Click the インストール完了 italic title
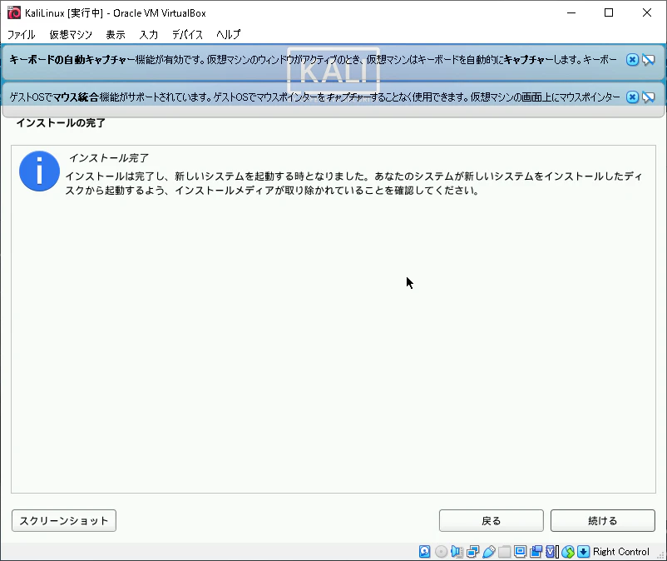The width and height of the screenshot is (667, 561). tap(109, 158)
